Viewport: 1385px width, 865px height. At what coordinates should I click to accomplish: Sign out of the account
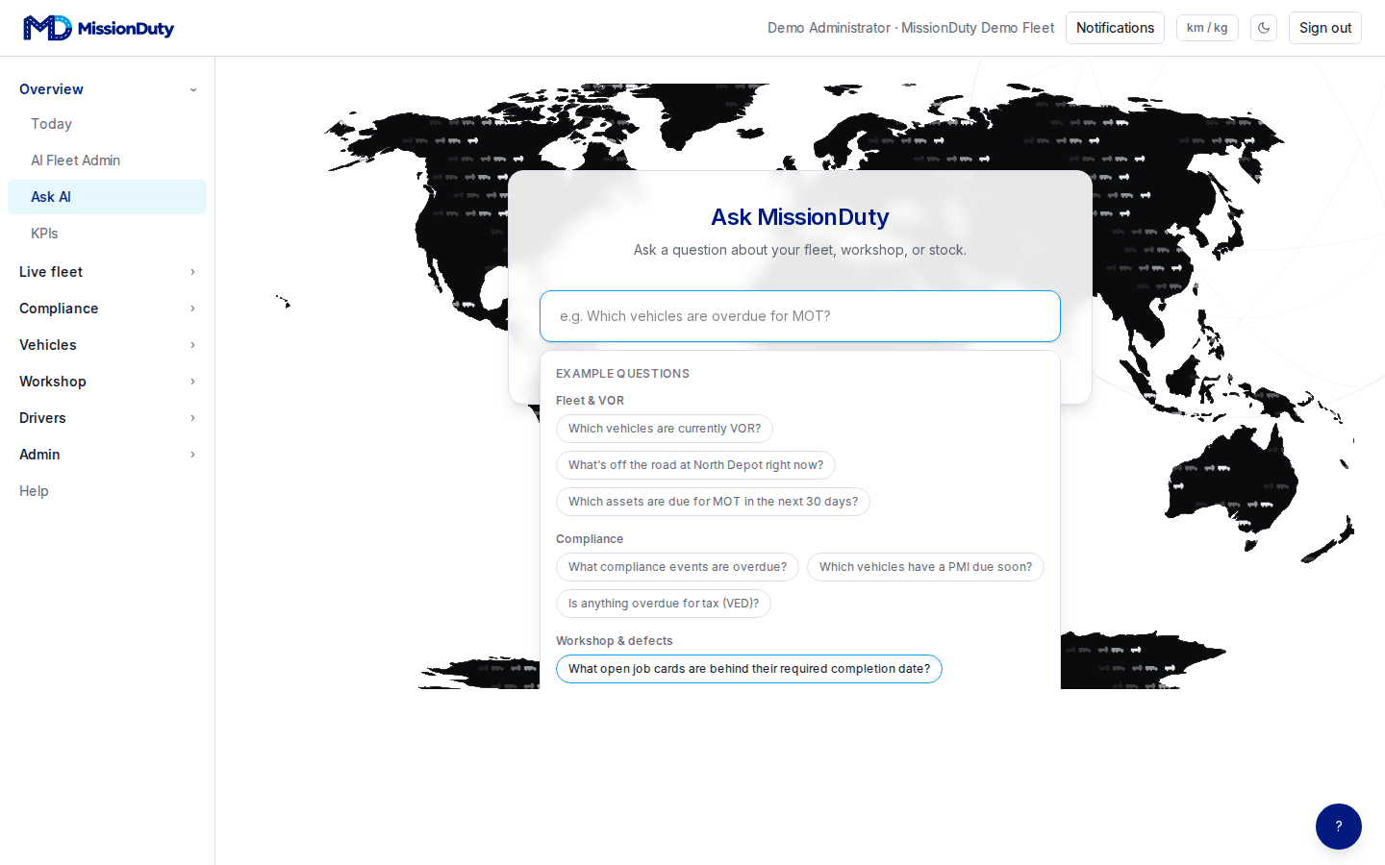coord(1325,28)
